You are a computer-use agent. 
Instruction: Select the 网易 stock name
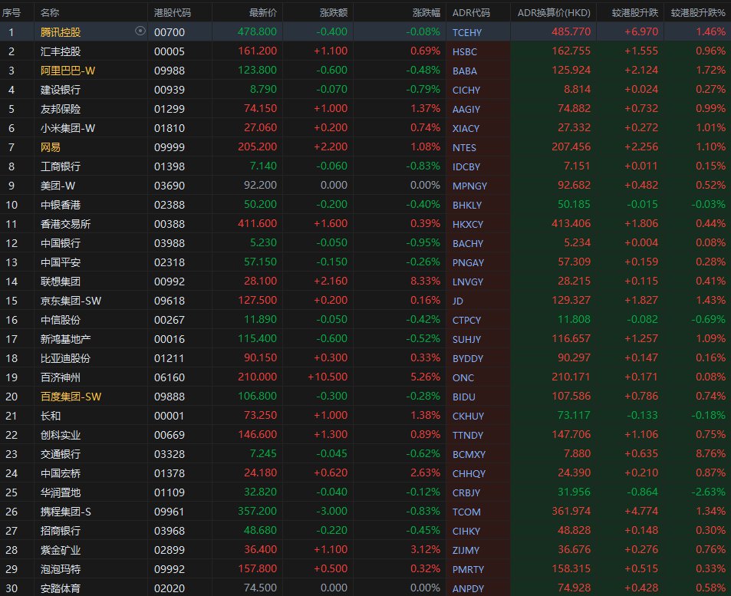tap(51, 147)
